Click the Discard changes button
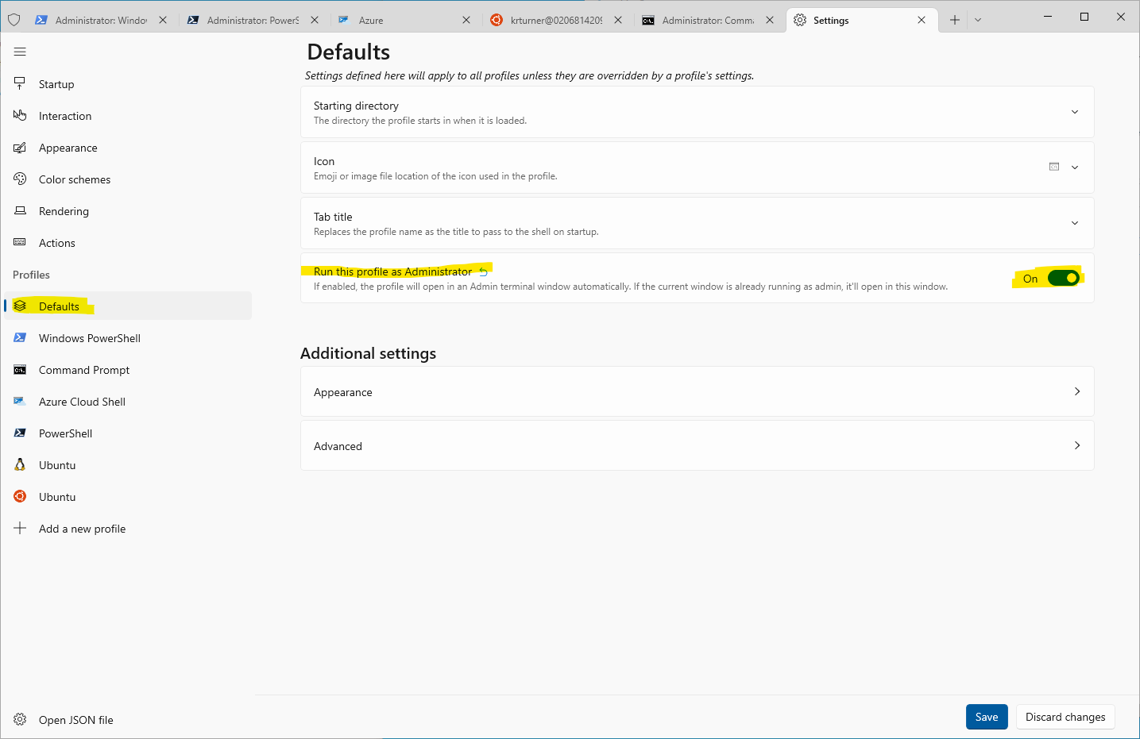1140x739 pixels. 1065,717
